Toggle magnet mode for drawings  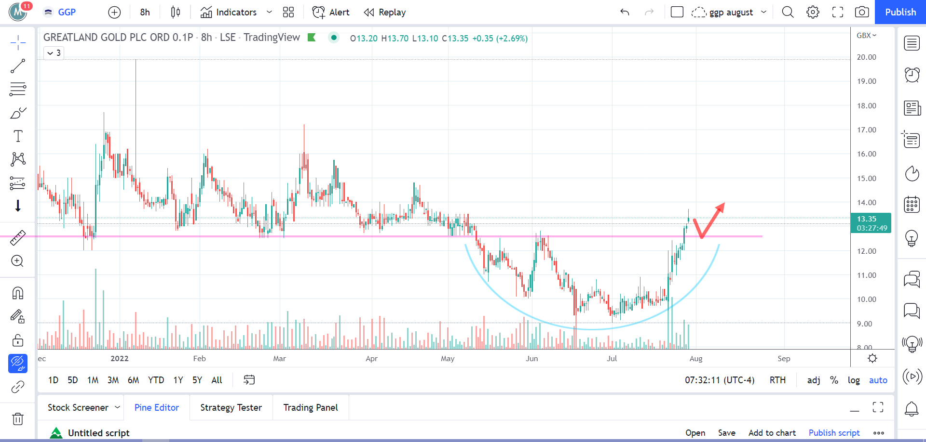click(18, 293)
